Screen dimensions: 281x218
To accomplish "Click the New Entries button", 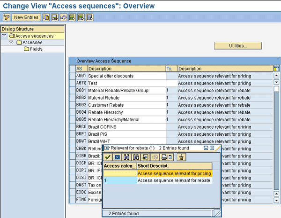I will tap(26, 17).
